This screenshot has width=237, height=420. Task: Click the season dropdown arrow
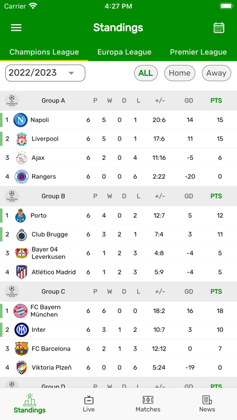click(71, 73)
